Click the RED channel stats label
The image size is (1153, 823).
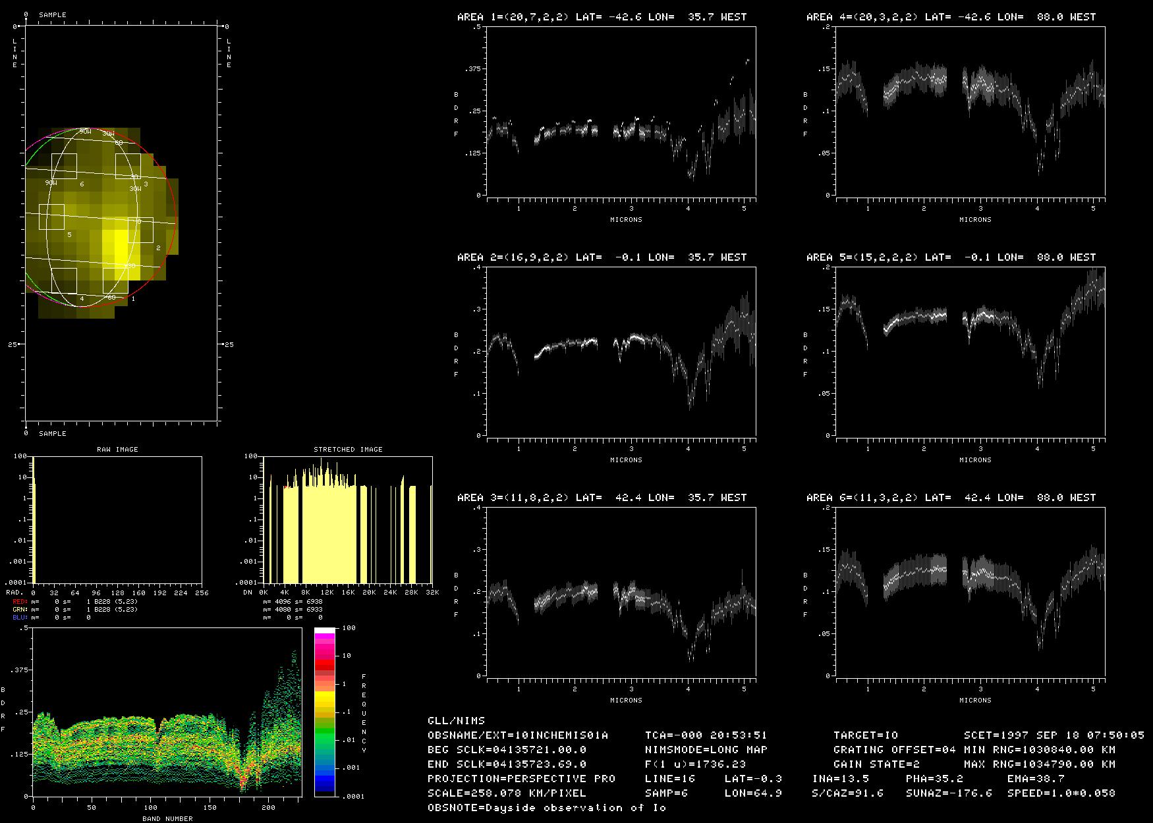tap(20, 602)
